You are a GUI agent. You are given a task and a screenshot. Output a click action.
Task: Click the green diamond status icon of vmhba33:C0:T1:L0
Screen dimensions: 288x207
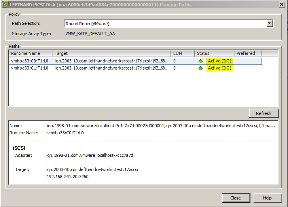point(201,61)
